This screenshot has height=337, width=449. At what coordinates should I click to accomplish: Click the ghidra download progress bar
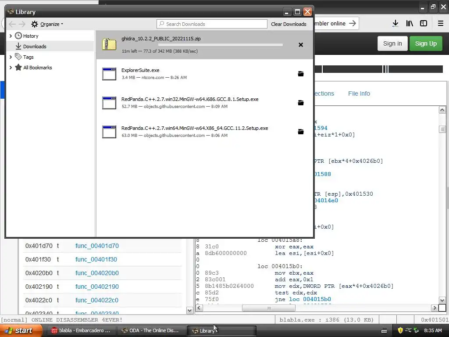coord(220,45)
